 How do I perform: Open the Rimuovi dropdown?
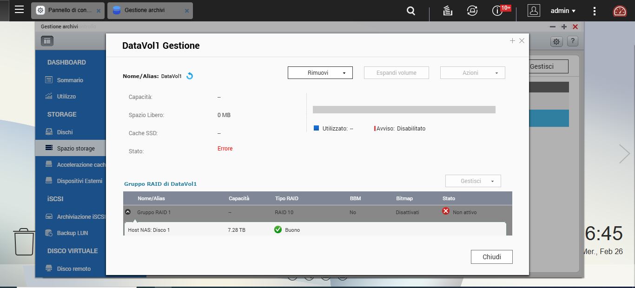pos(320,73)
